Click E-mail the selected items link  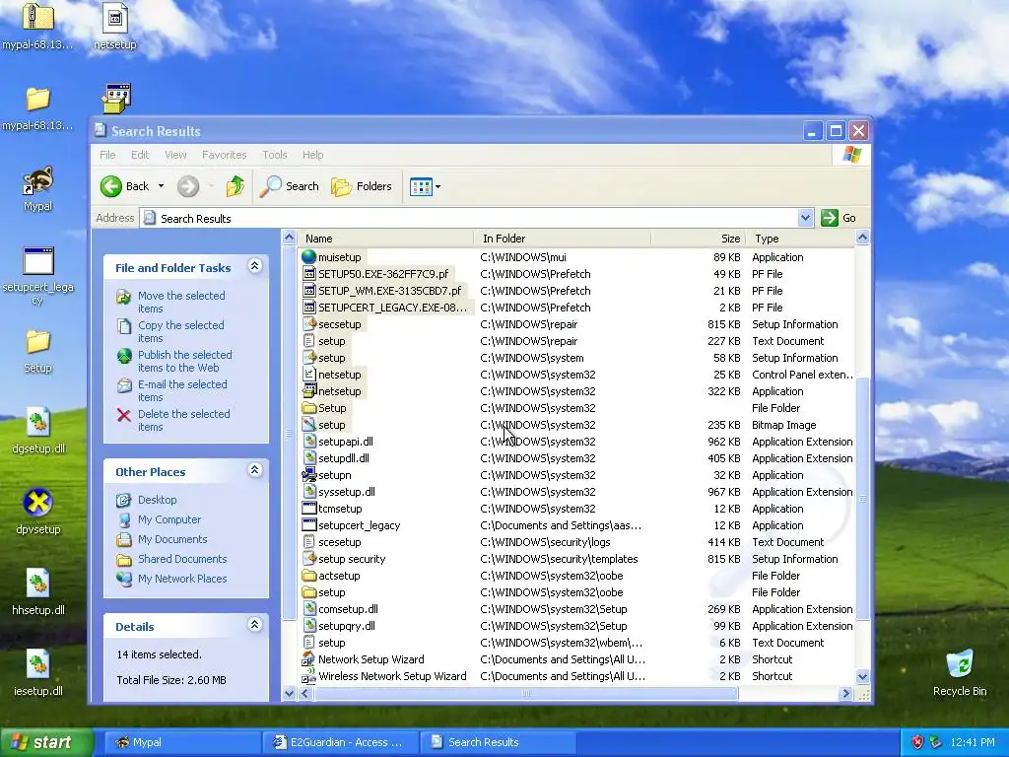click(x=182, y=390)
